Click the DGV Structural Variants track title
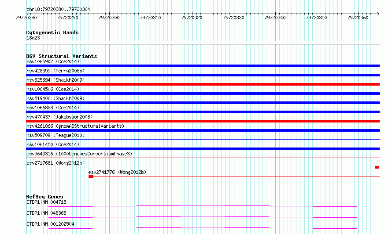 point(62,56)
